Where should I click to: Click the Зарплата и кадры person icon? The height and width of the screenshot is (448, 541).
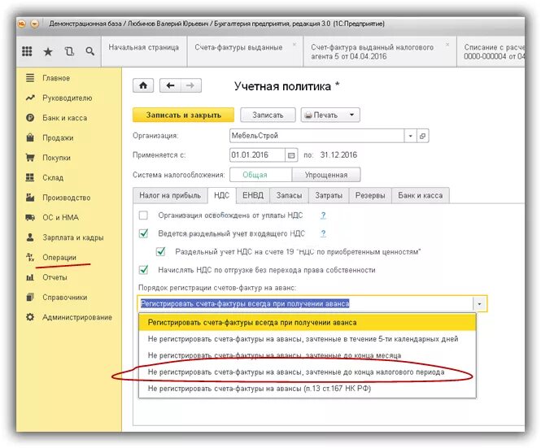(30, 237)
